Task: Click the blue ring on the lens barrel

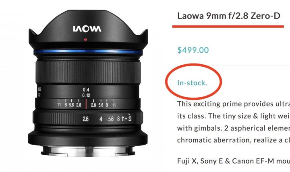Action: (x=88, y=52)
